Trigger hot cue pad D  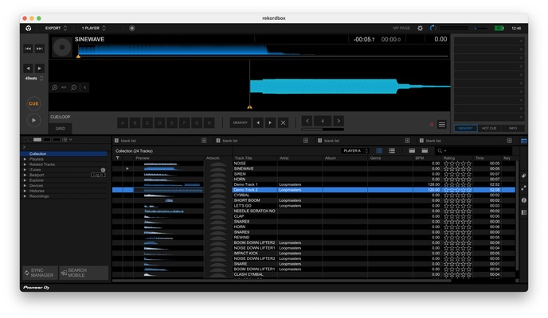(x=159, y=122)
